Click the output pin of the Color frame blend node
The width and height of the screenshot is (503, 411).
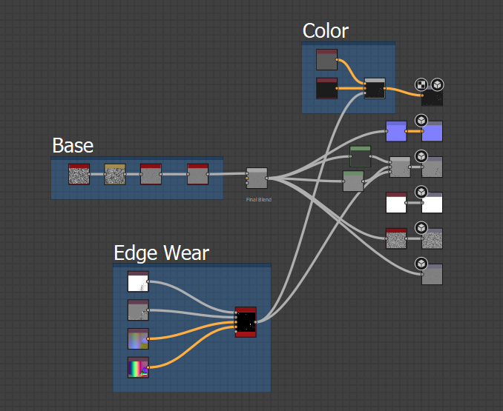[384, 88]
